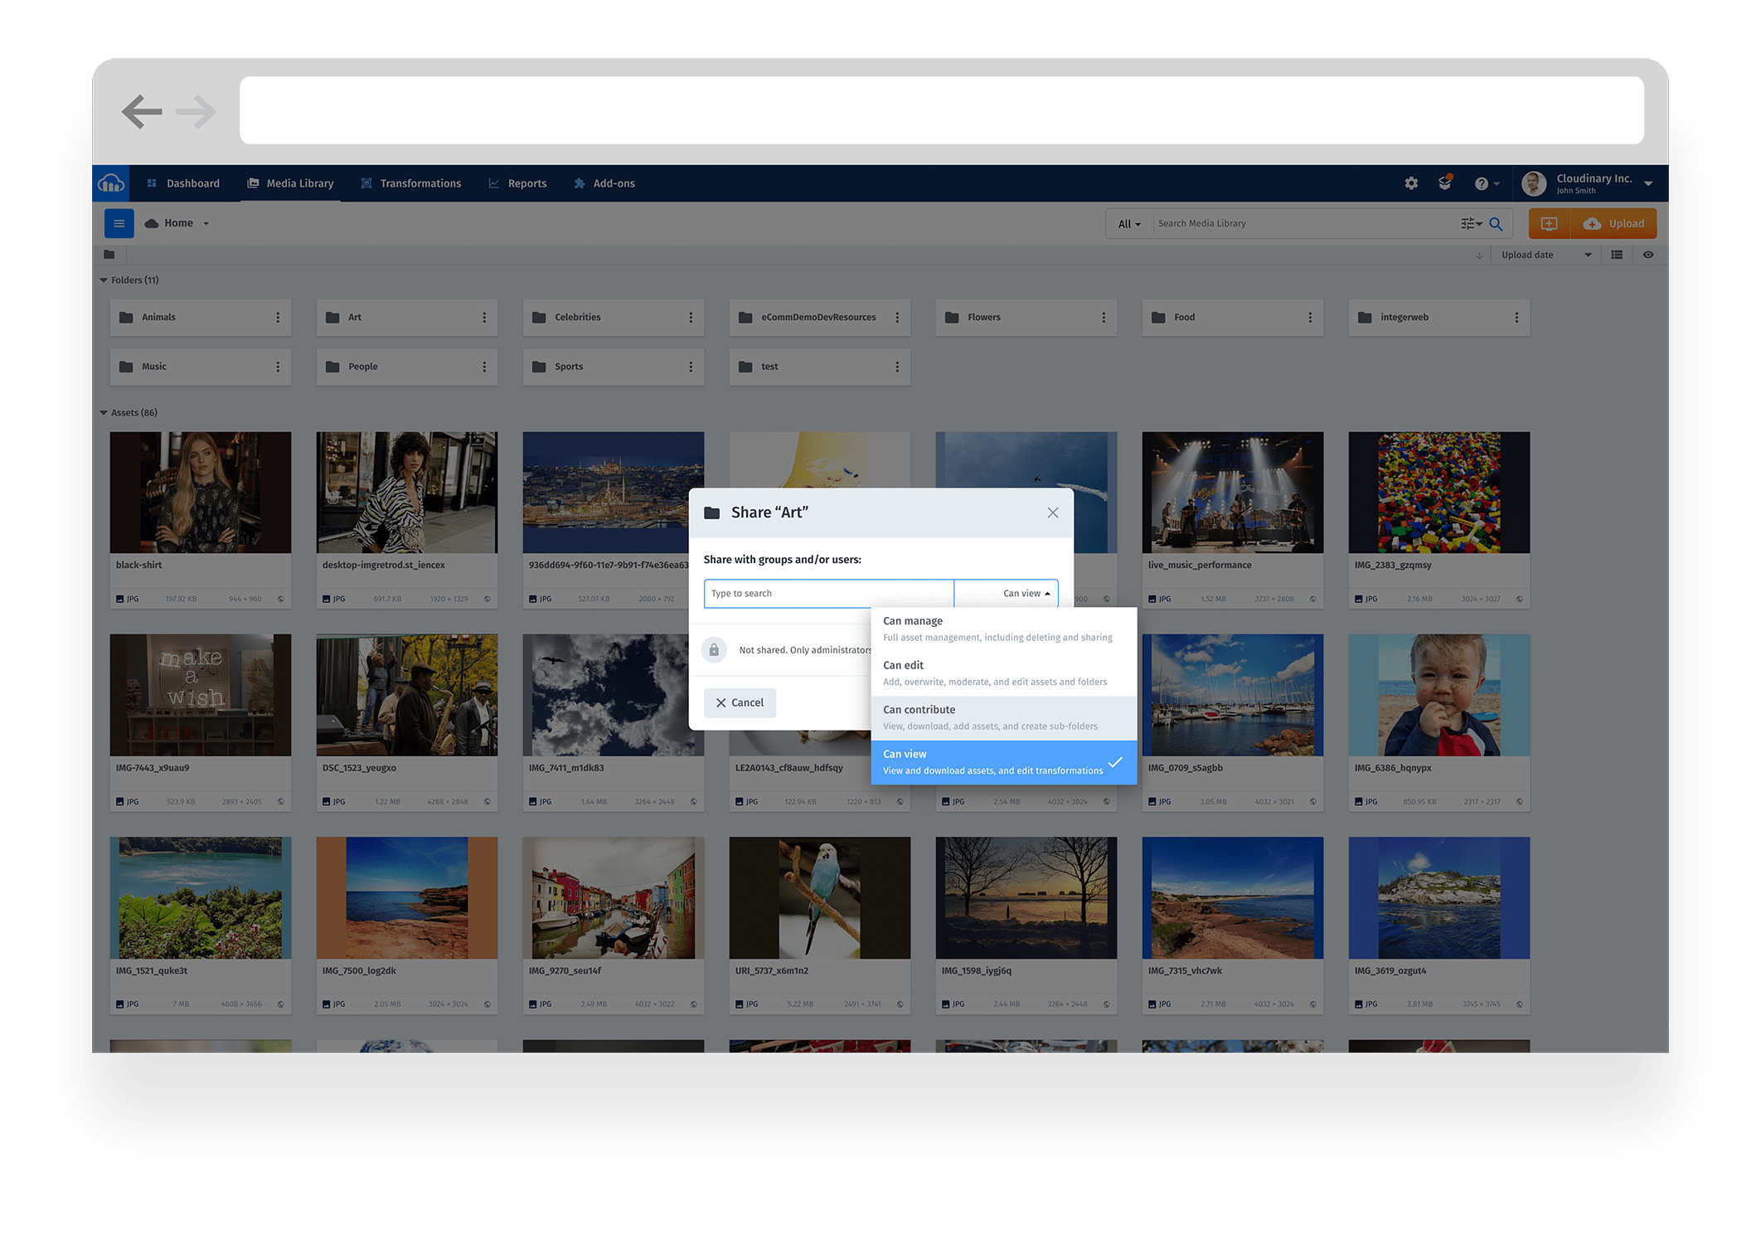
Task: Open the black-shirt thumbnail
Action: [201, 493]
